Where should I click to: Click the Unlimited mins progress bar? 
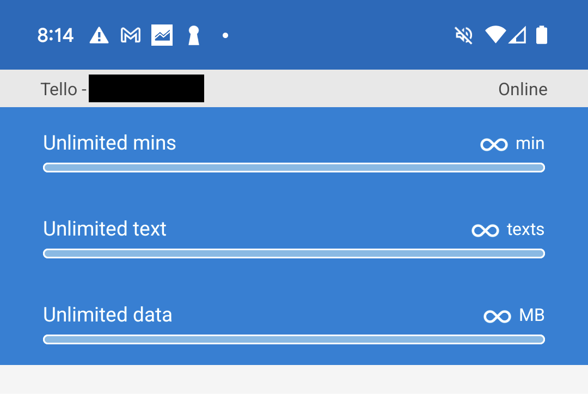click(x=294, y=168)
